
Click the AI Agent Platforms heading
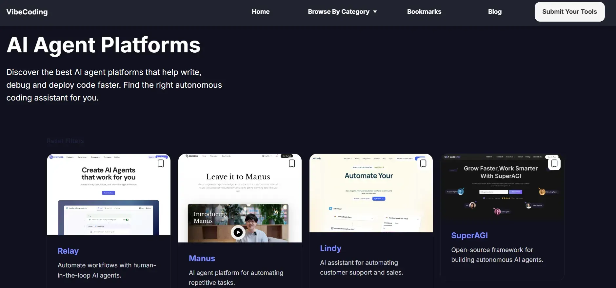click(103, 45)
